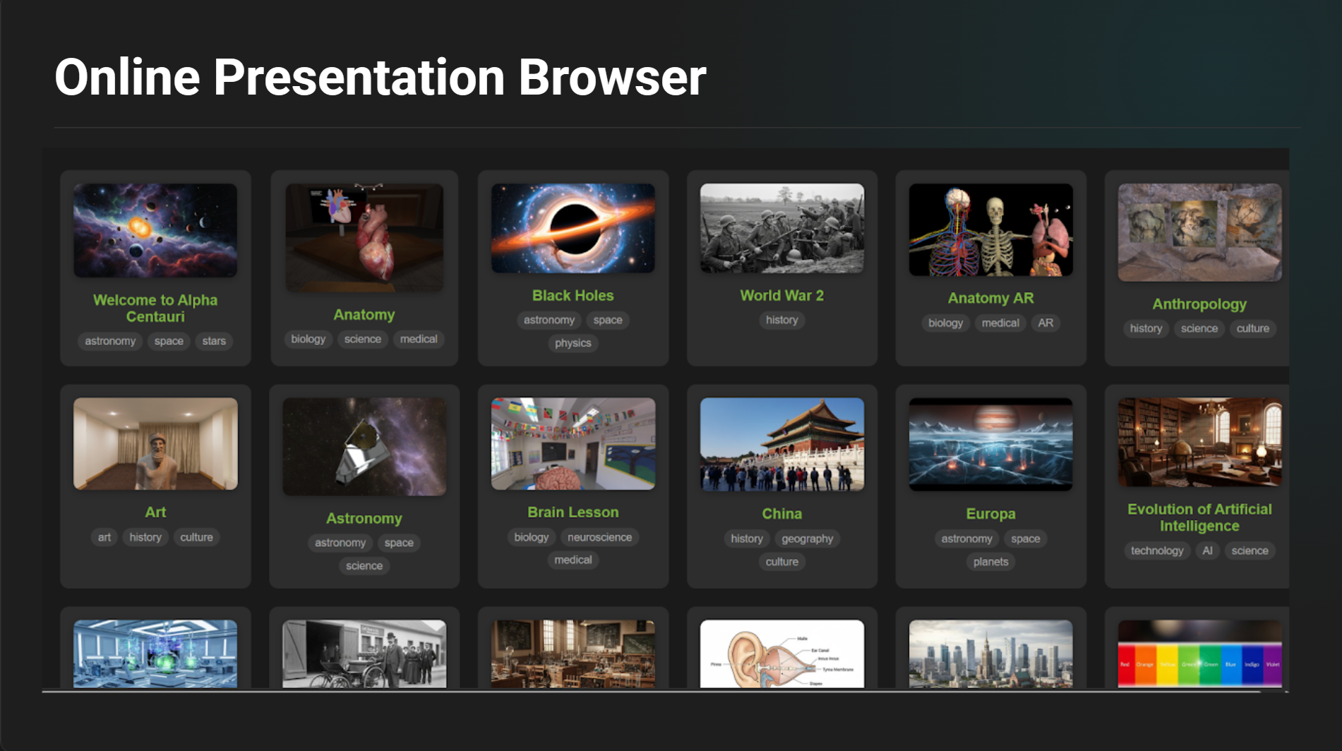Select the art tag on Art card
This screenshot has width=1342, height=751.
(104, 537)
